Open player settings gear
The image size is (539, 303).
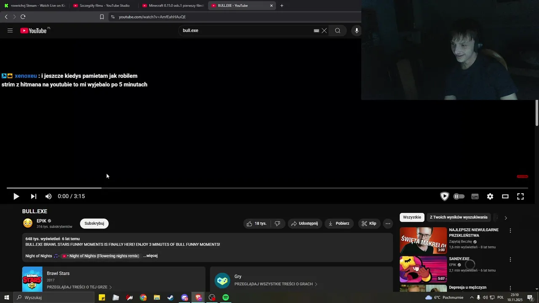[490, 196]
